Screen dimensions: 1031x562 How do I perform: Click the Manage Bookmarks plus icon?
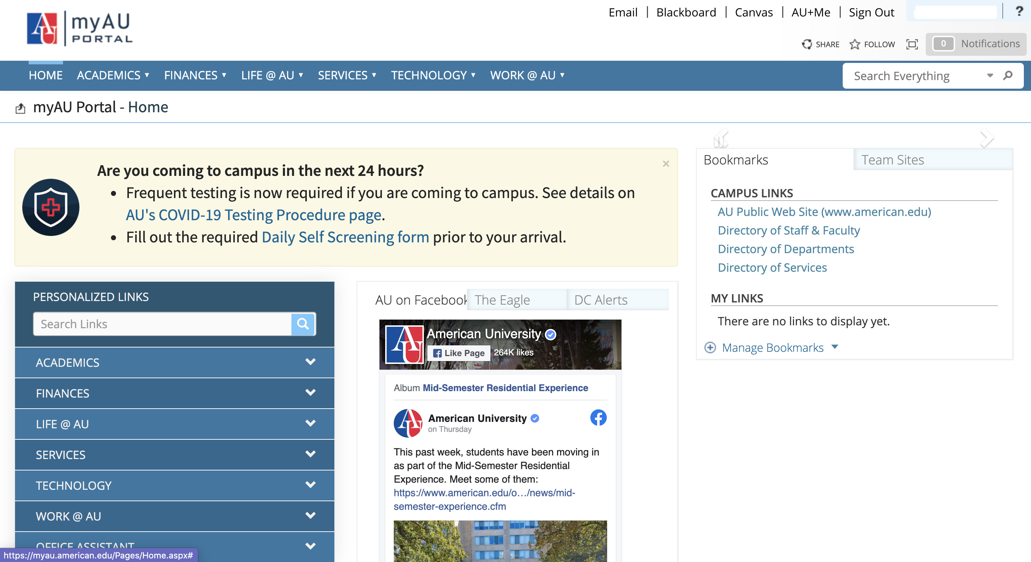pyautogui.click(x=710, y=347)
